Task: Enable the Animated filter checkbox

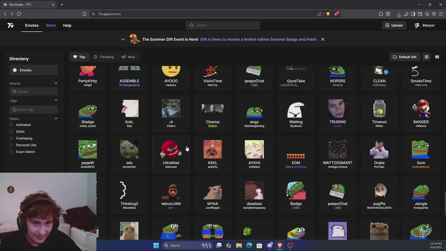Action: 11,125
